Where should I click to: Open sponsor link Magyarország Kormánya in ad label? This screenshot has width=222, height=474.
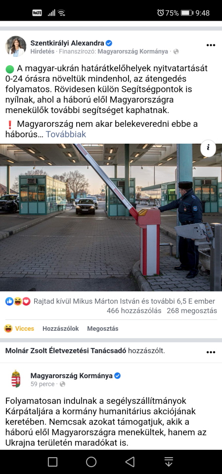(133, 51)
